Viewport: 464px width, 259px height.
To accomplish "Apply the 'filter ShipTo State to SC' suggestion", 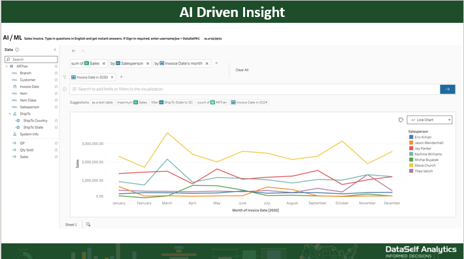I will (172, 102).
